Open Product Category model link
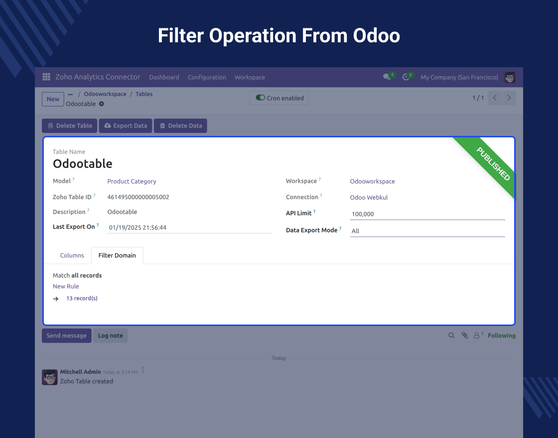 (x=132, y=181)
